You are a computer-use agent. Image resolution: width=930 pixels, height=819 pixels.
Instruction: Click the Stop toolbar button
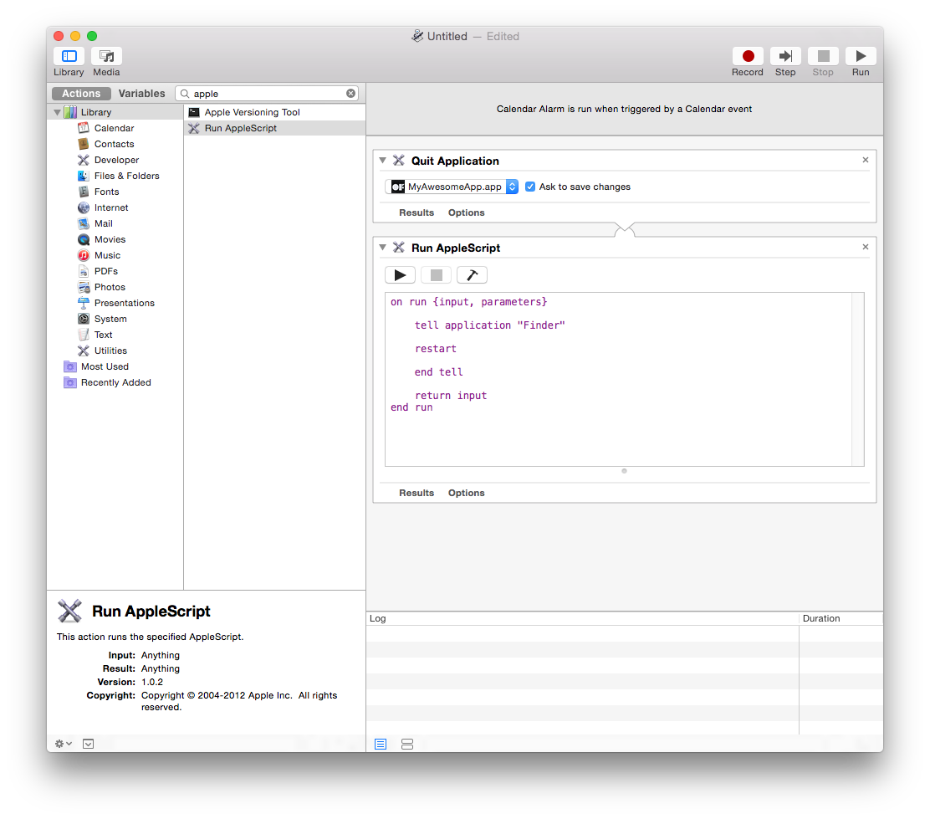pos(823,56)
